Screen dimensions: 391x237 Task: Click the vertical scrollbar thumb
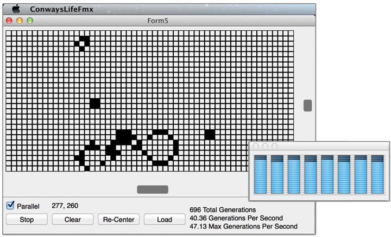point(307,106)
